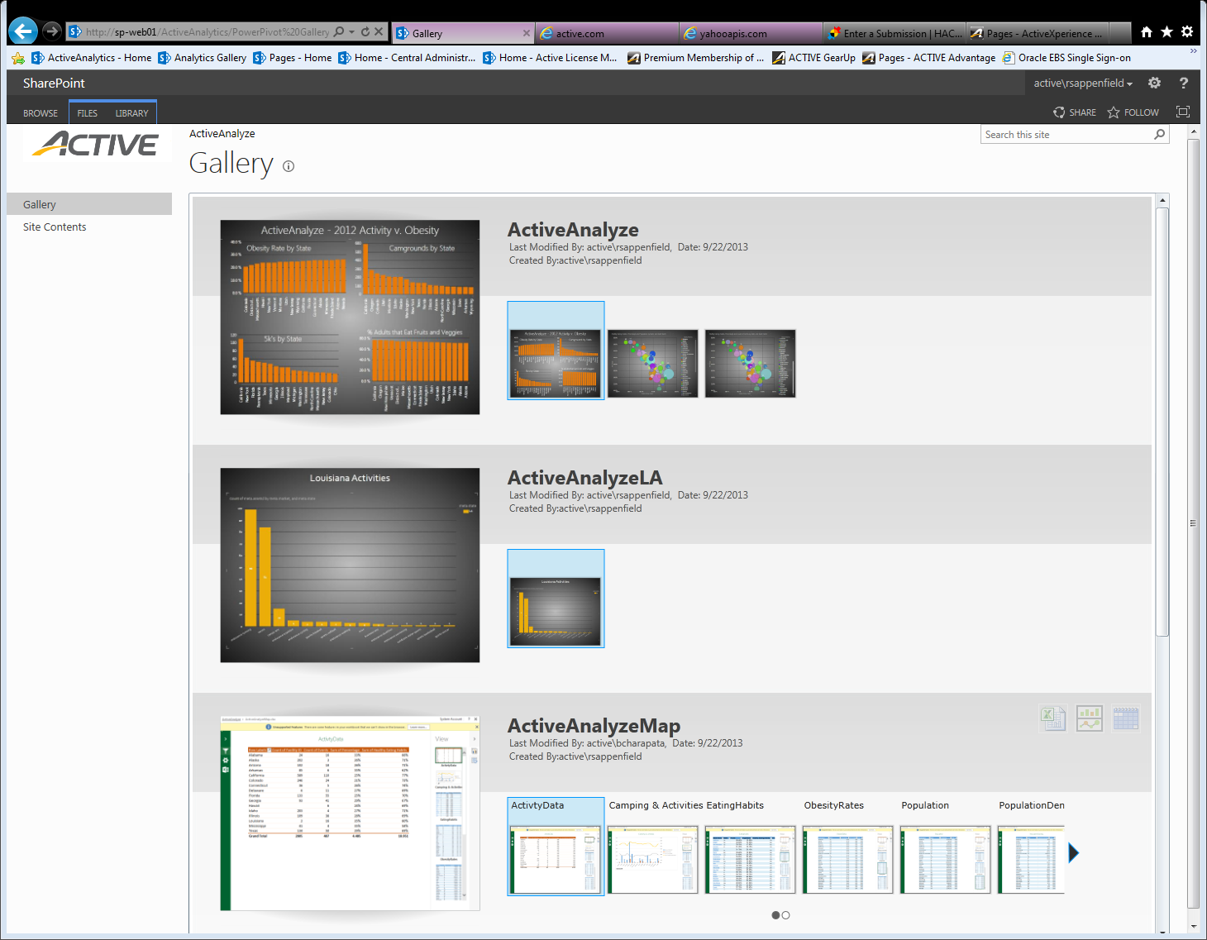Screen dimensions: 1207x940
Task: Open the ActiveAnalyze report title
Action: coord(573,230)
